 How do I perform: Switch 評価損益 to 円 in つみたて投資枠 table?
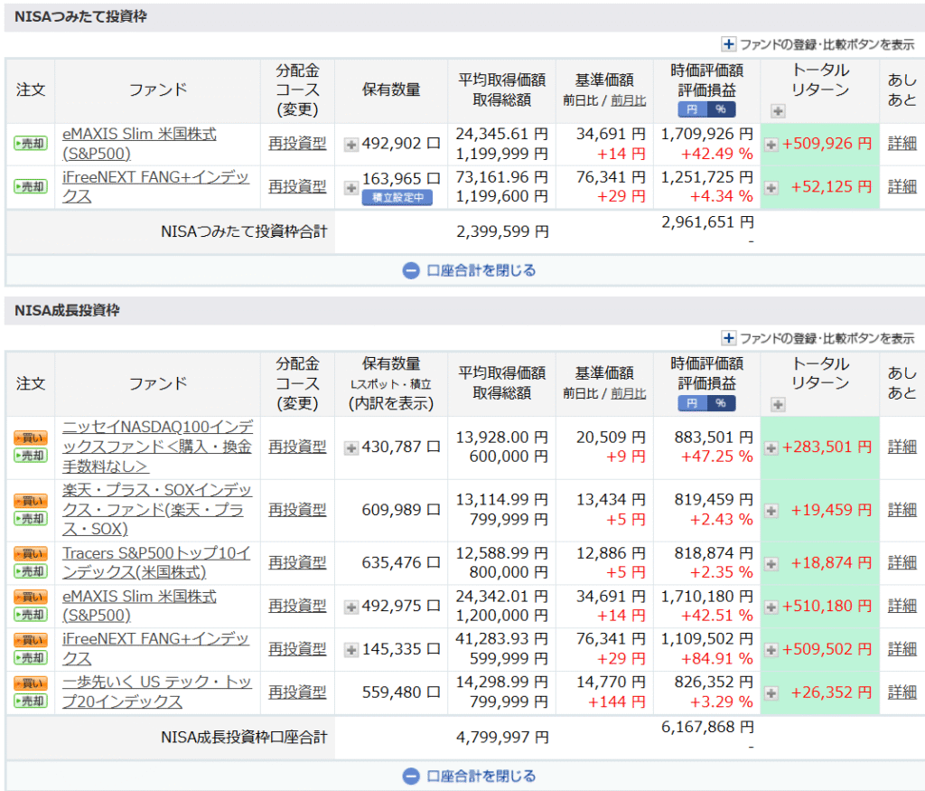pos(693,109)
